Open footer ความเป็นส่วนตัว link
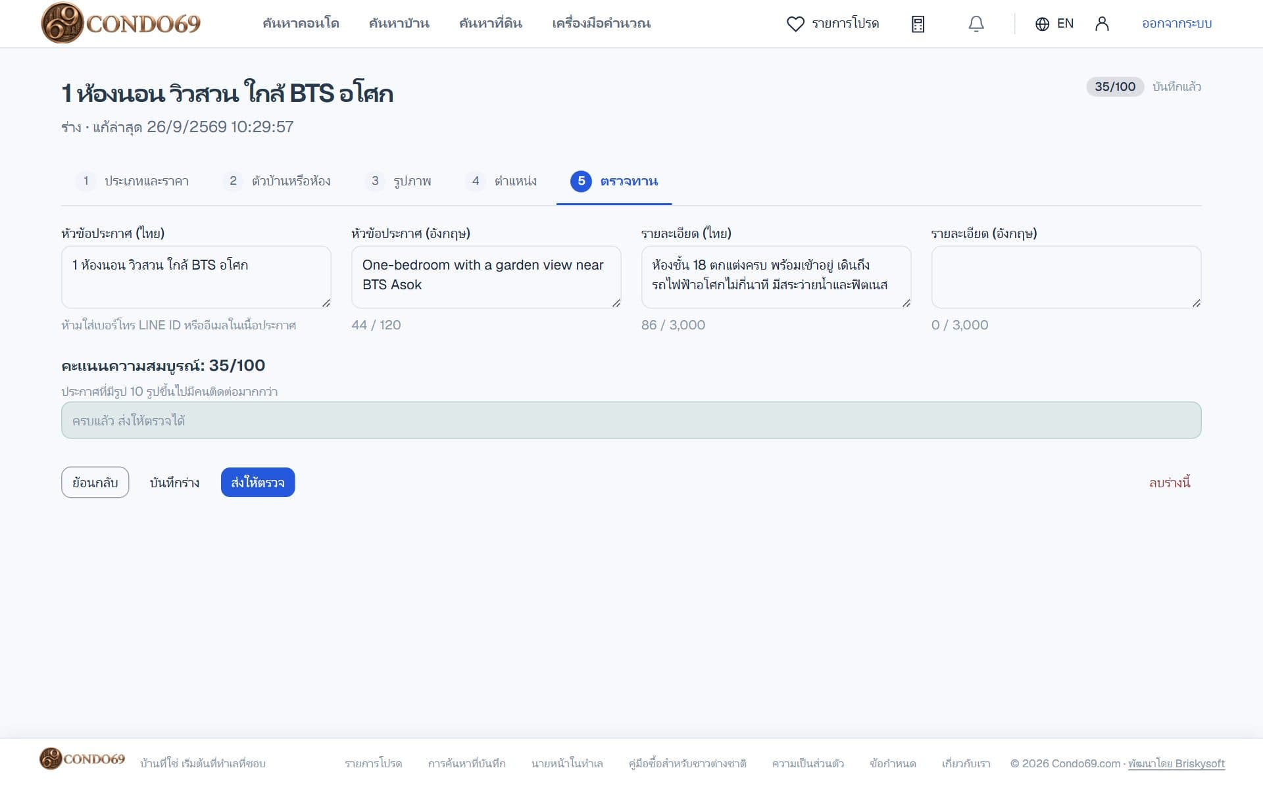 pyautogui.click(x=808, y=763)
